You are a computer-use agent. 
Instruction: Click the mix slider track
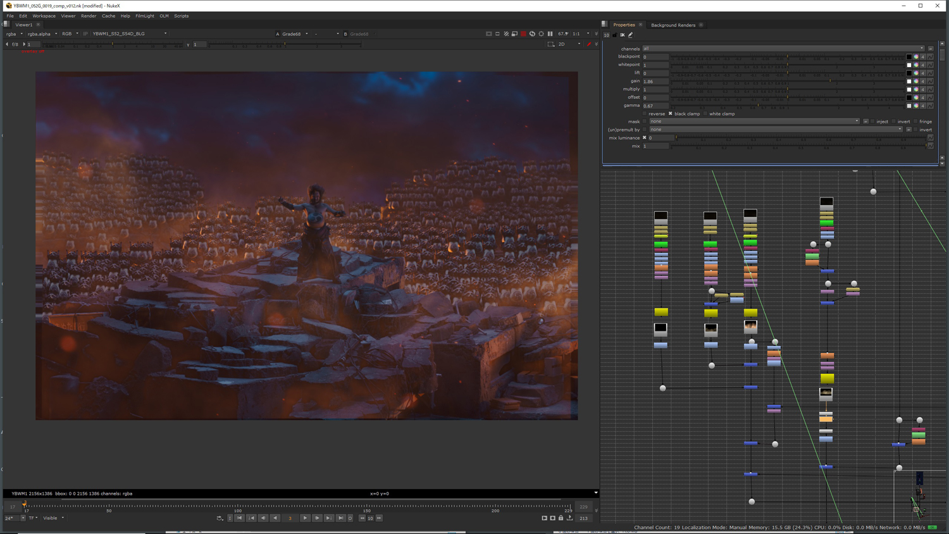(798, 146)
